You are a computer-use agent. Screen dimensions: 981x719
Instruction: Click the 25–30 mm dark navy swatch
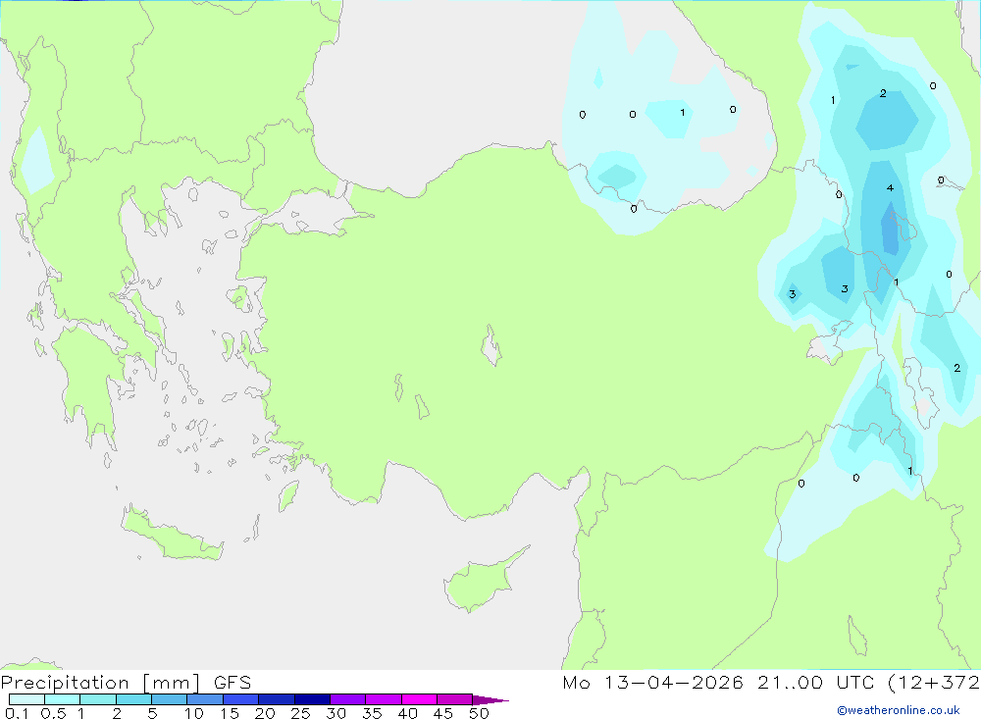(x=312, y=699)
